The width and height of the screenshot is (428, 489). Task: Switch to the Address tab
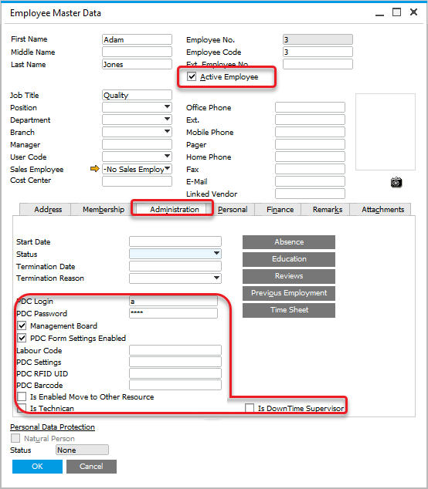[x=46, y=209]
